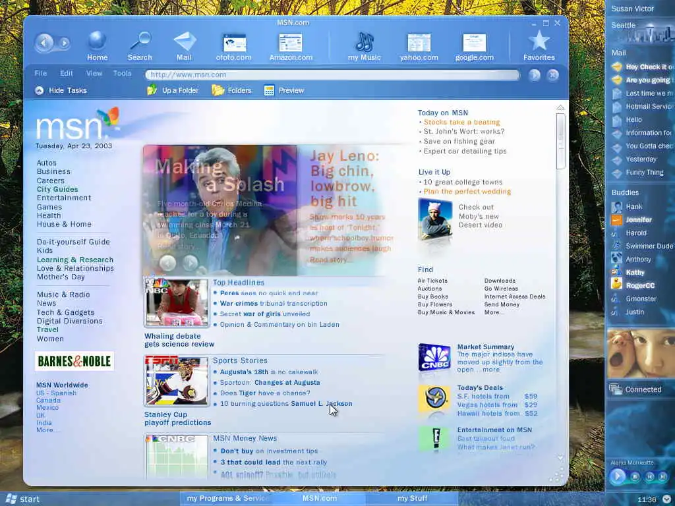Click the Preview toolbar button
Screen dimensions: 675x506
[284, 90]
